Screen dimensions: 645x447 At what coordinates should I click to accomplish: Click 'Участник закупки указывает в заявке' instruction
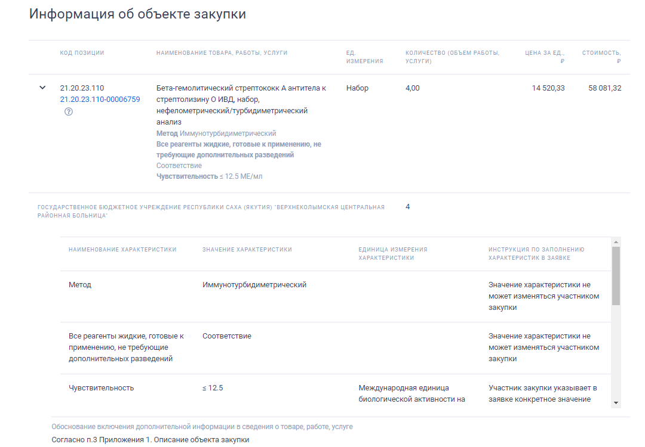point(542,393)
